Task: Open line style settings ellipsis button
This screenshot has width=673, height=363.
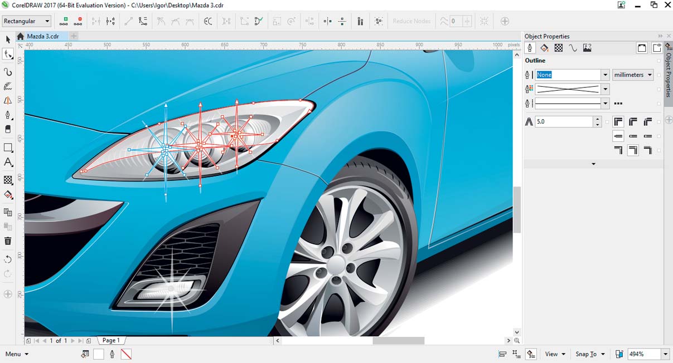Action: pyautogui.click(x=618, y=104)
